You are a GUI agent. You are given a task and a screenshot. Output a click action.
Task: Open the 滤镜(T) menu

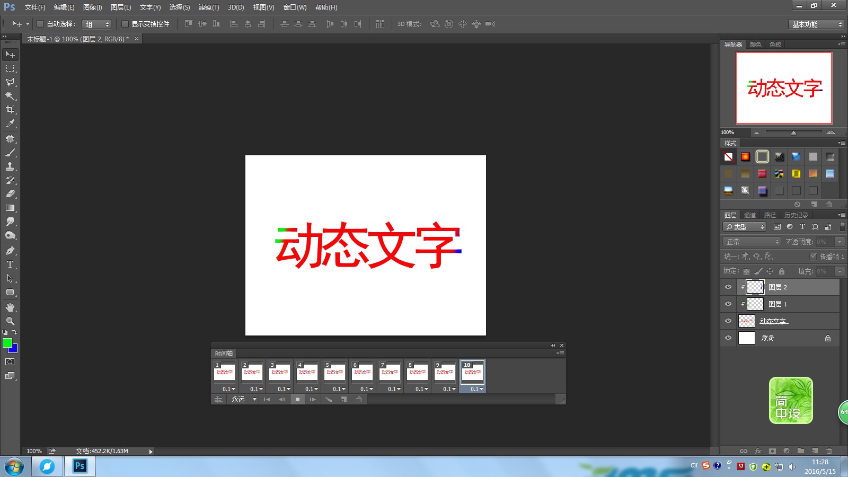coord(209,7)
